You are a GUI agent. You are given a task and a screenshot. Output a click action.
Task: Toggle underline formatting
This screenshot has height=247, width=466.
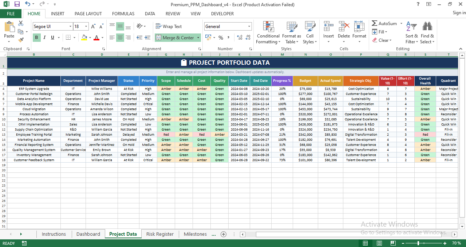(x=51, y=37)
